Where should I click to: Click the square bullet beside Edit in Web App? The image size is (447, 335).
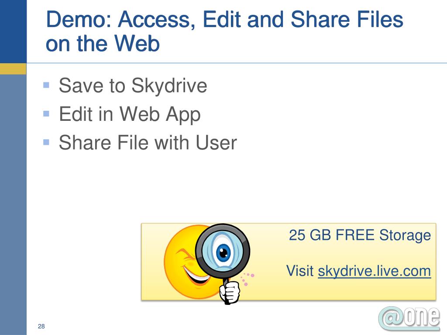coord(46,114)
